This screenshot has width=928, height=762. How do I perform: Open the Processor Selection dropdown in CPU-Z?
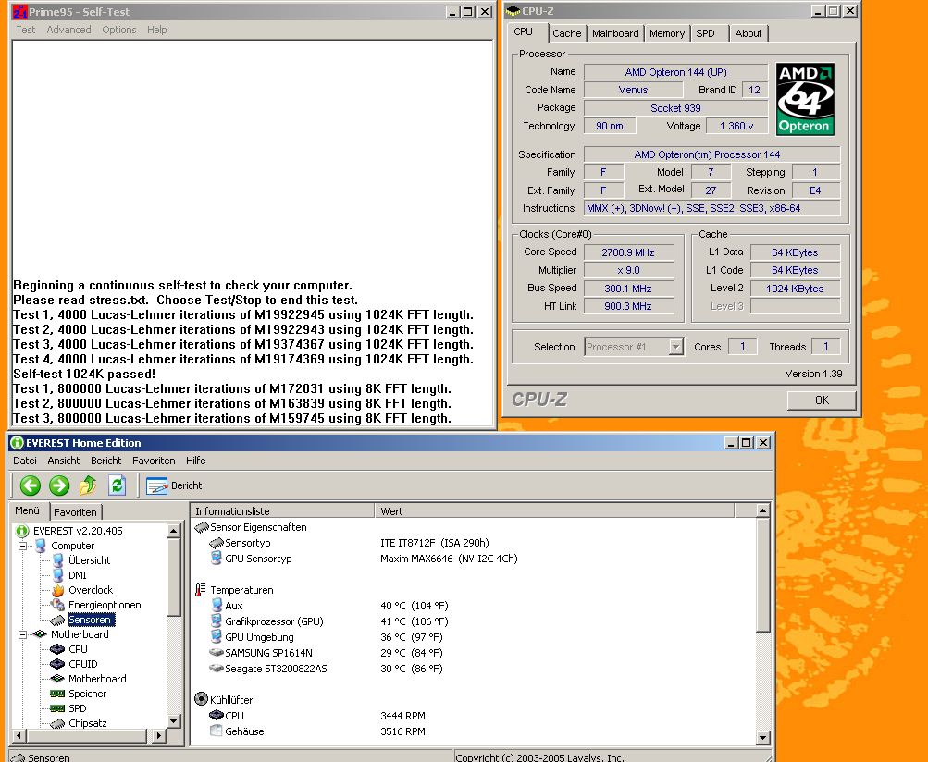(x=675, y=347)
